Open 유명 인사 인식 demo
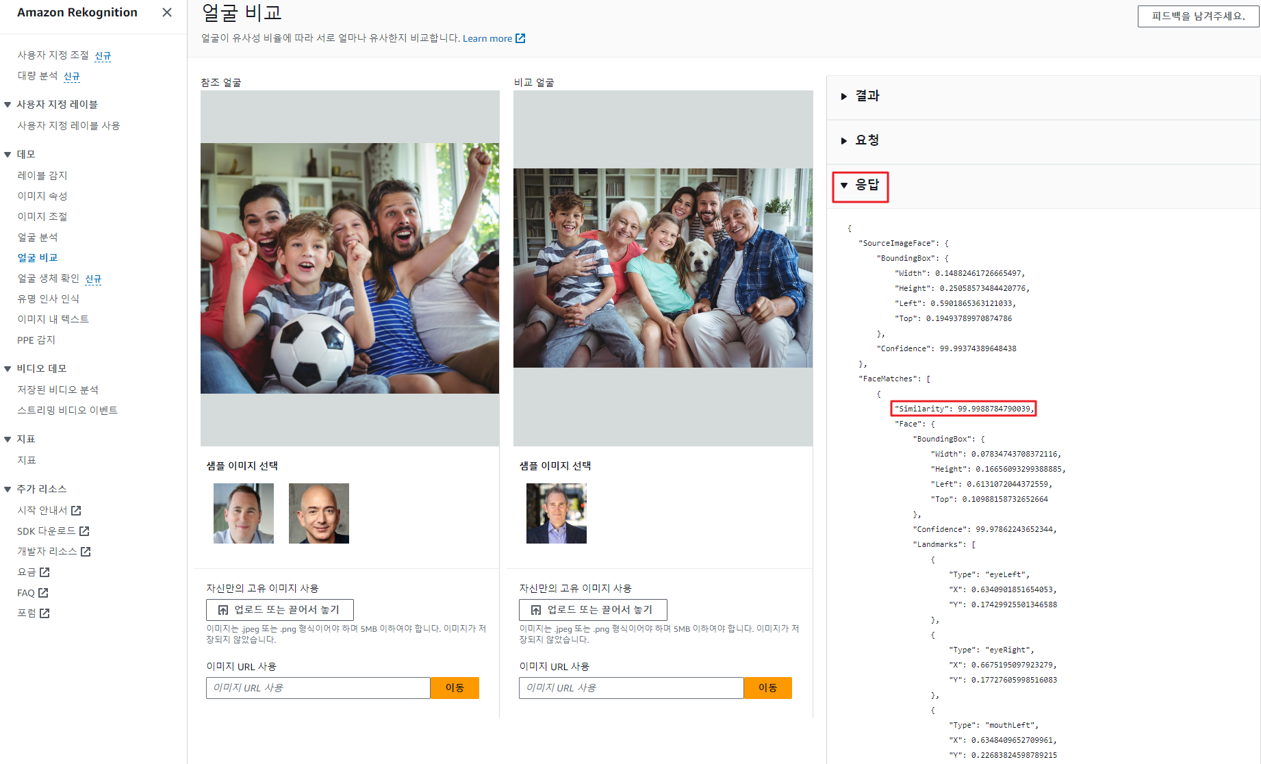This screenshot has width=1261, height=764. pyautogui.click(x=48, y=298)
